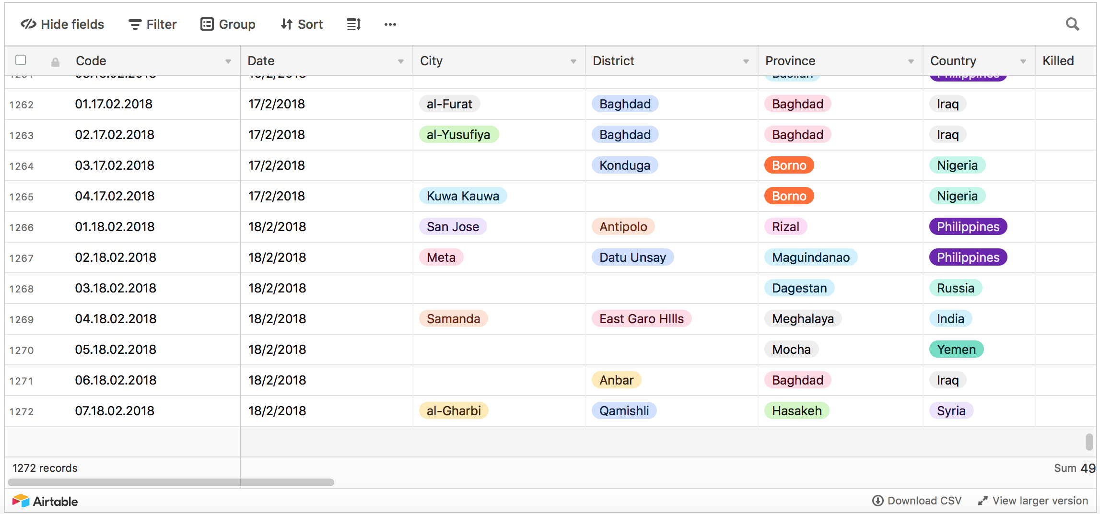1100x514 pixels.
Task: Click the Datu Unsay district tag
Action: tap(632, 257)
